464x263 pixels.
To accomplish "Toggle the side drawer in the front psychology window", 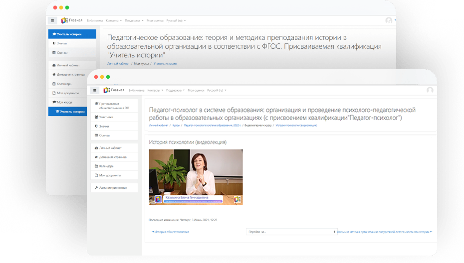I will coord(95,90).
